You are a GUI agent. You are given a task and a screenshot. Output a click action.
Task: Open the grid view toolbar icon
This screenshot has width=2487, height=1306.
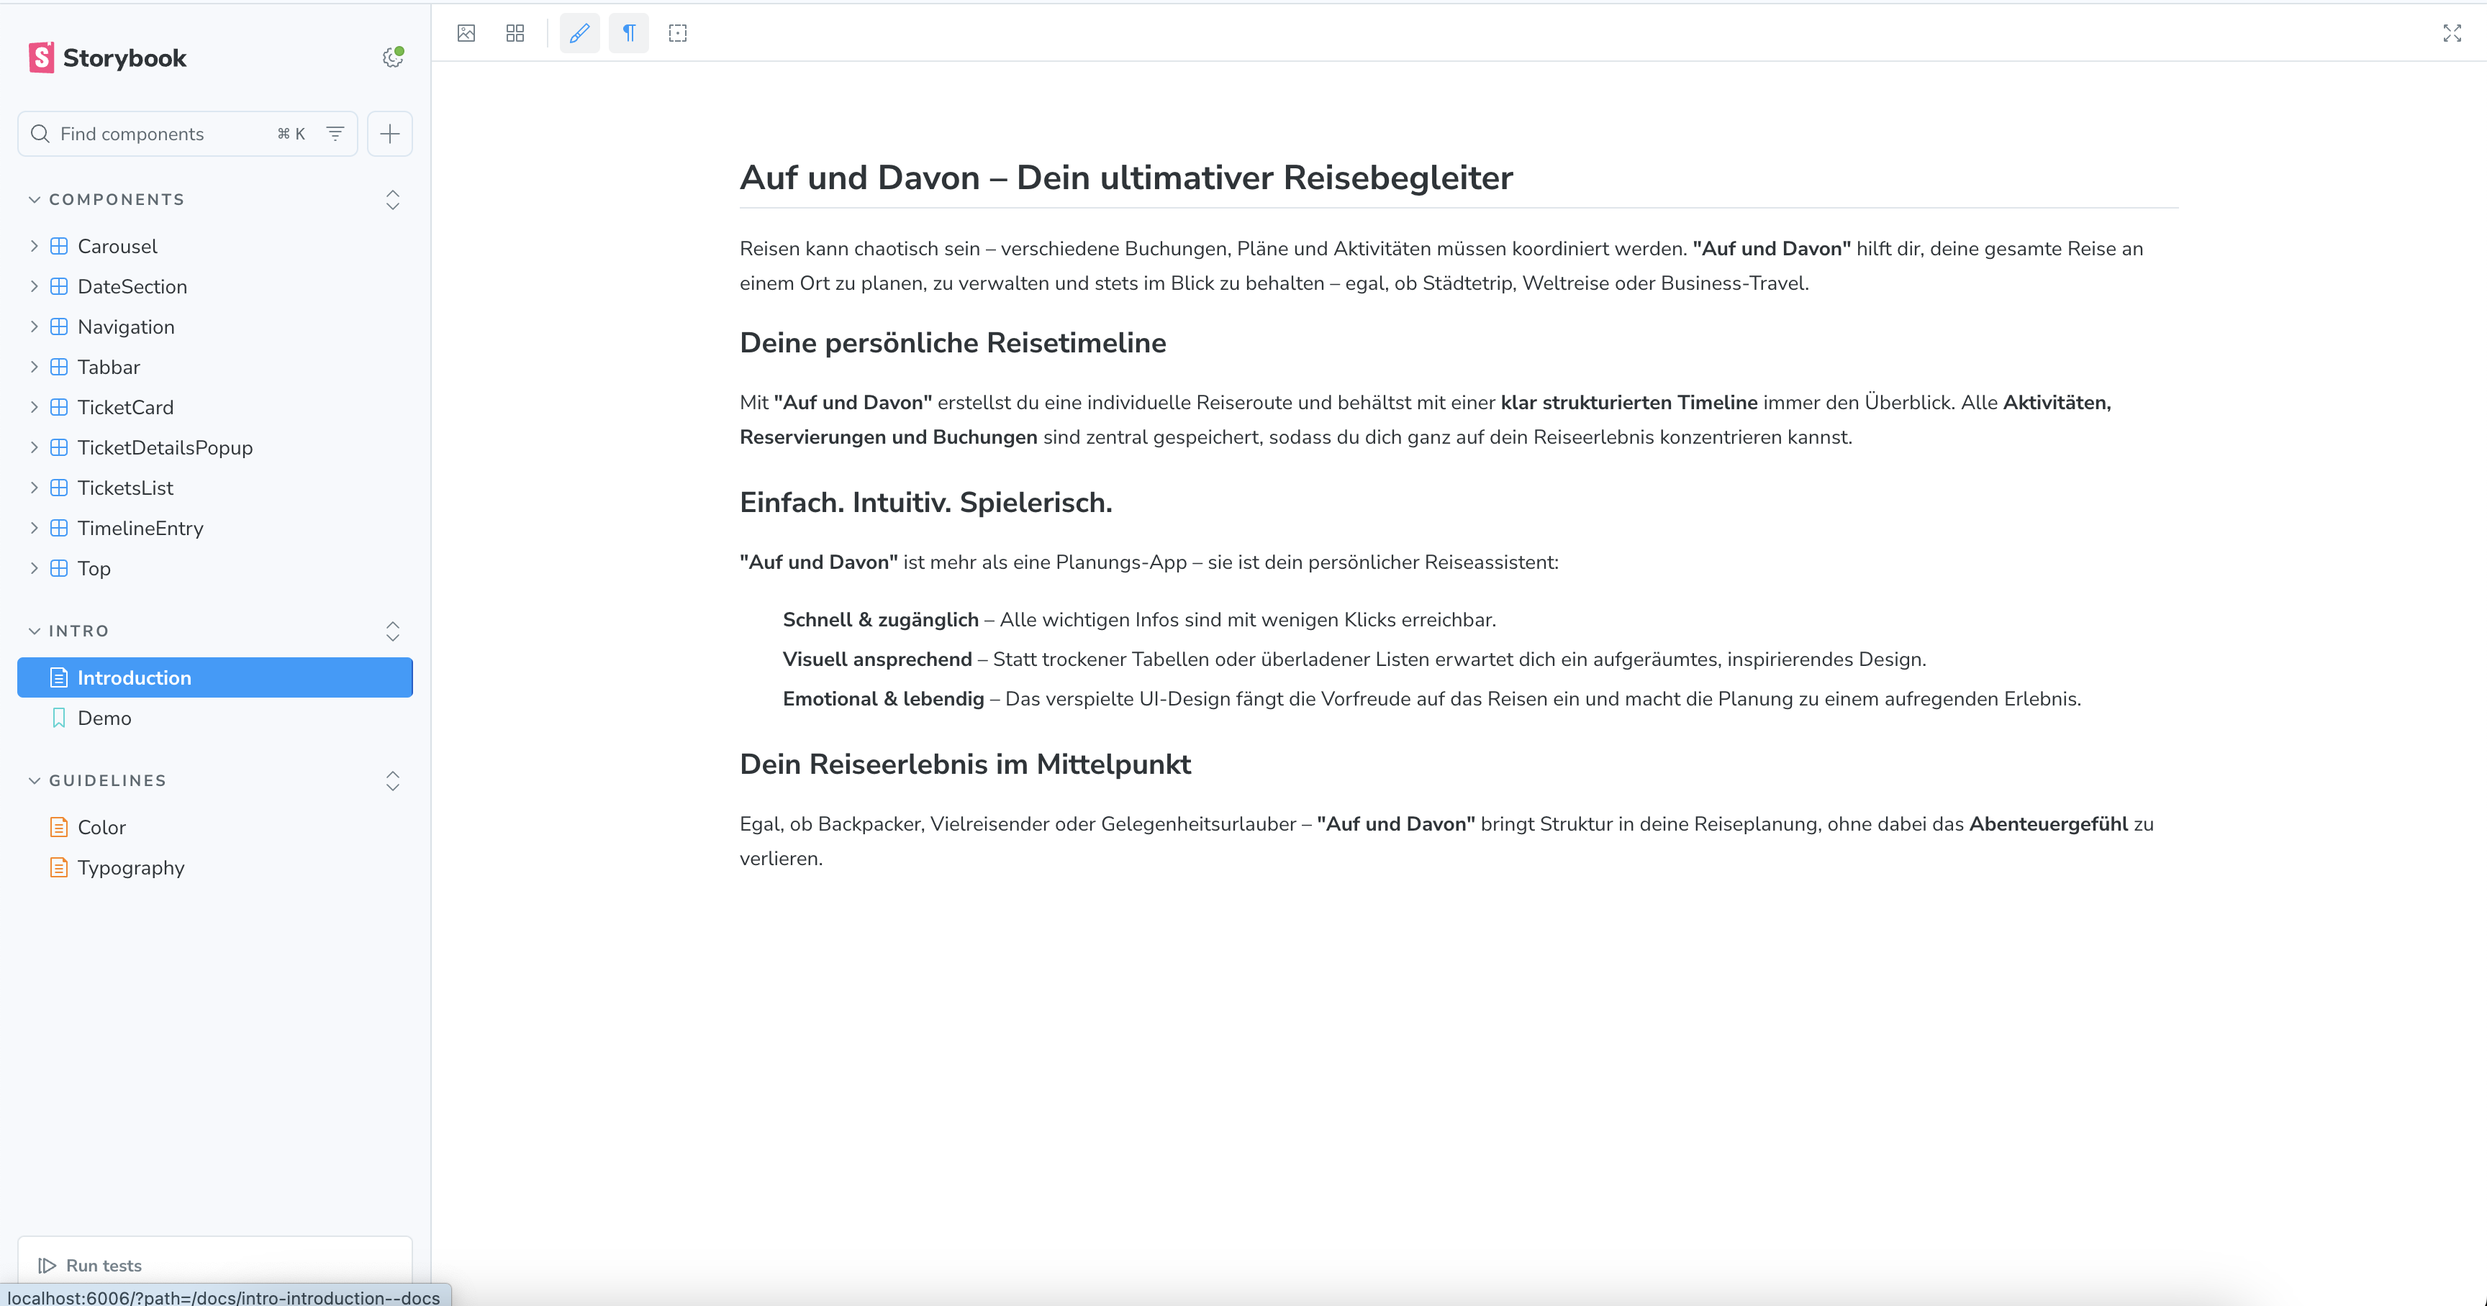[515, 33]
